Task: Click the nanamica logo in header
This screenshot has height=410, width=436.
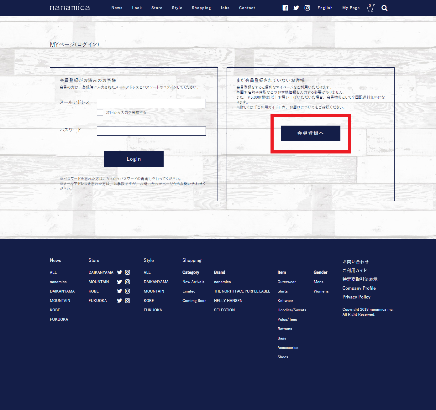Action: (x=70, y=8)
